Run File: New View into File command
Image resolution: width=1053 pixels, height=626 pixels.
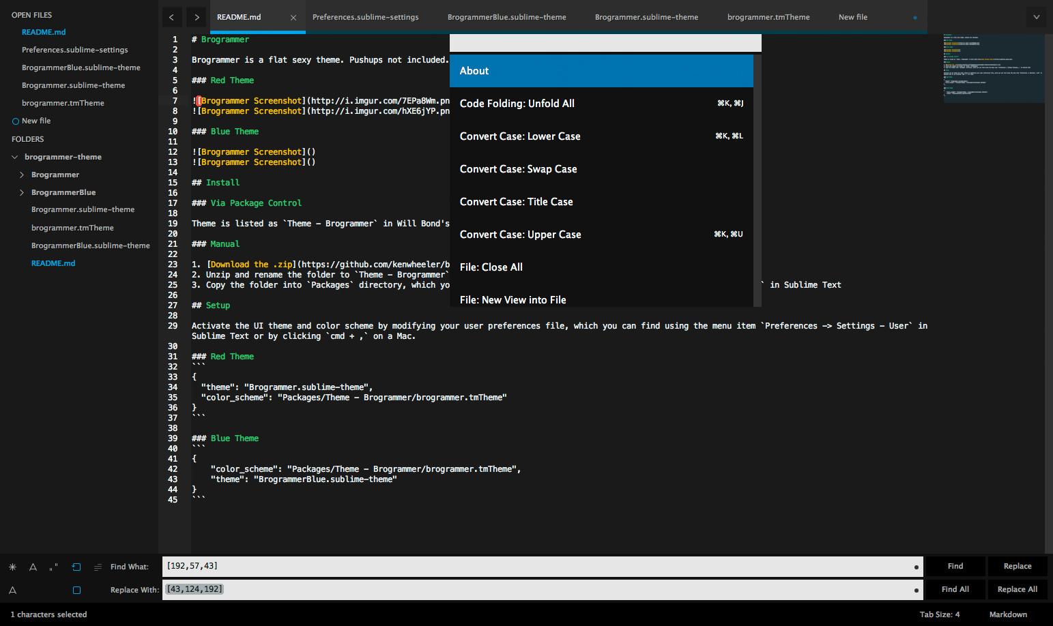coord(601,297)
